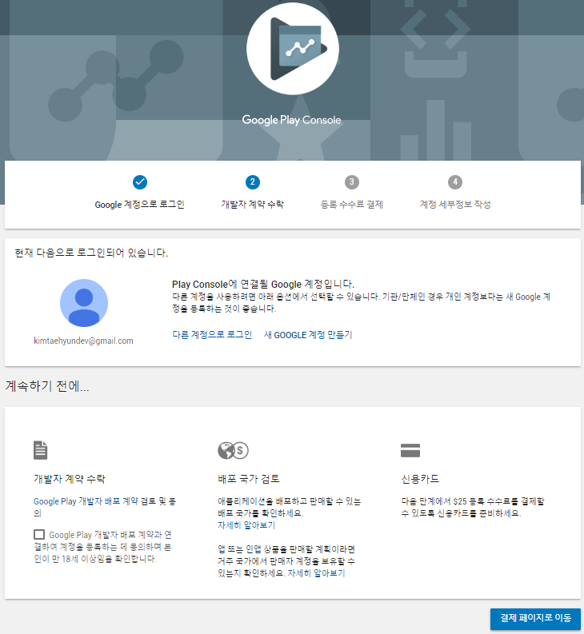Select the '개발자 계약 수락' step label
Image resolution: width=584 pixels, height=634 pixels.
tap(253, 205)
